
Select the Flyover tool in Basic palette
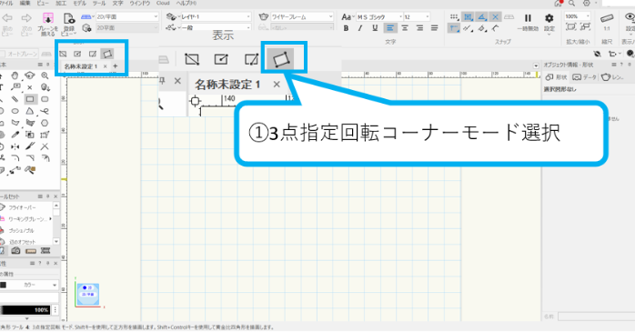pos(29,75)
